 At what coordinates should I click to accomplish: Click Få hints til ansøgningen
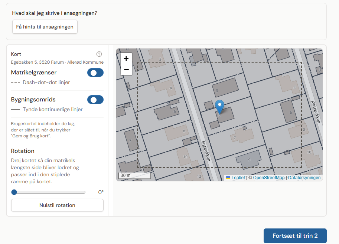tap(45, 27)
